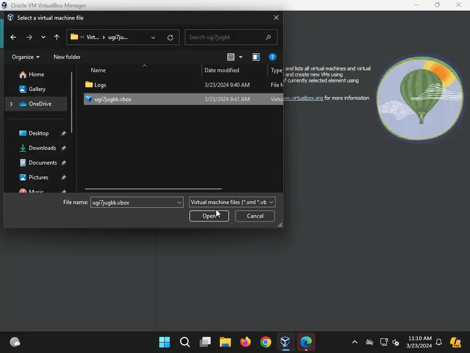Open the Organize menu
The width and height of the screenshot is (470, 353).
tap(26, 57)
